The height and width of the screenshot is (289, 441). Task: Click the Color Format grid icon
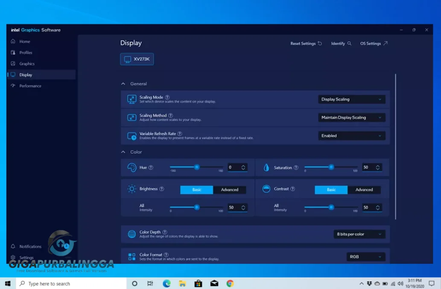(x=131, y=257)
